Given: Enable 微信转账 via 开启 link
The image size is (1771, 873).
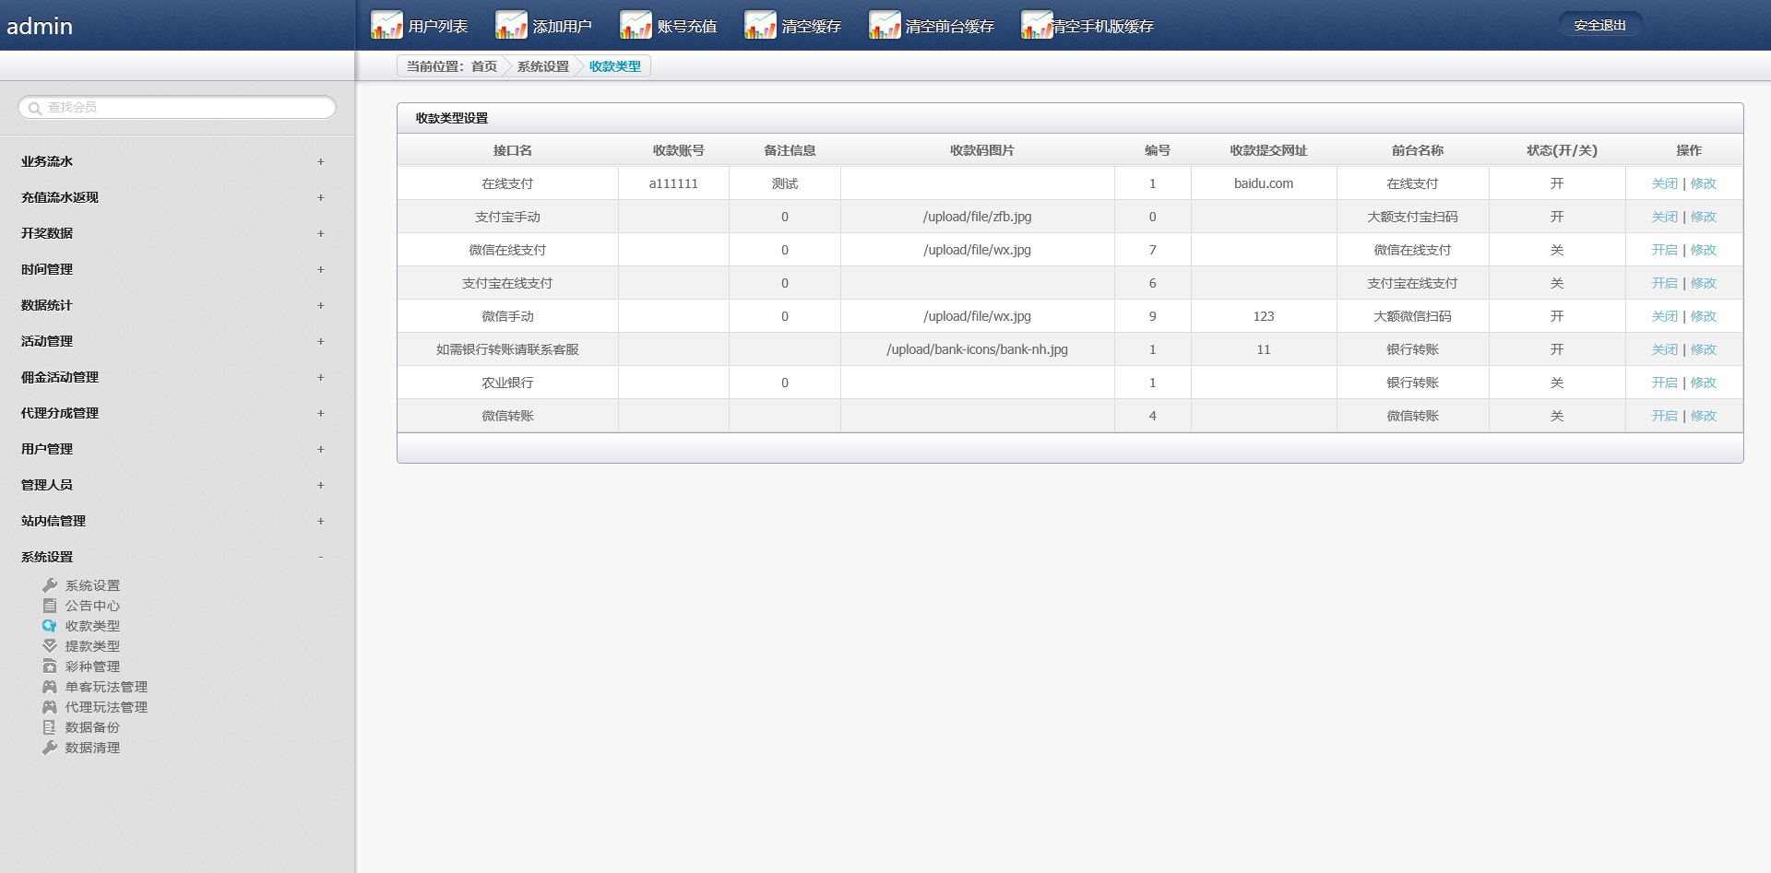Looking at the screenshot, I should pos(1664,416).
